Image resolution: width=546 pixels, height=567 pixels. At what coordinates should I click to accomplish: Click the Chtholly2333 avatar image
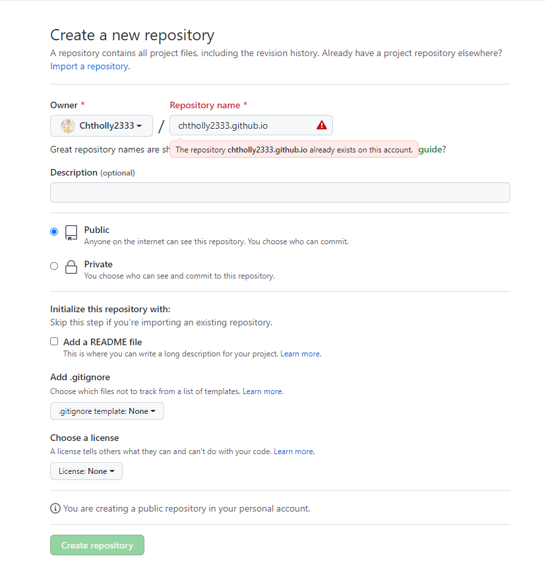tap(67, 126)
